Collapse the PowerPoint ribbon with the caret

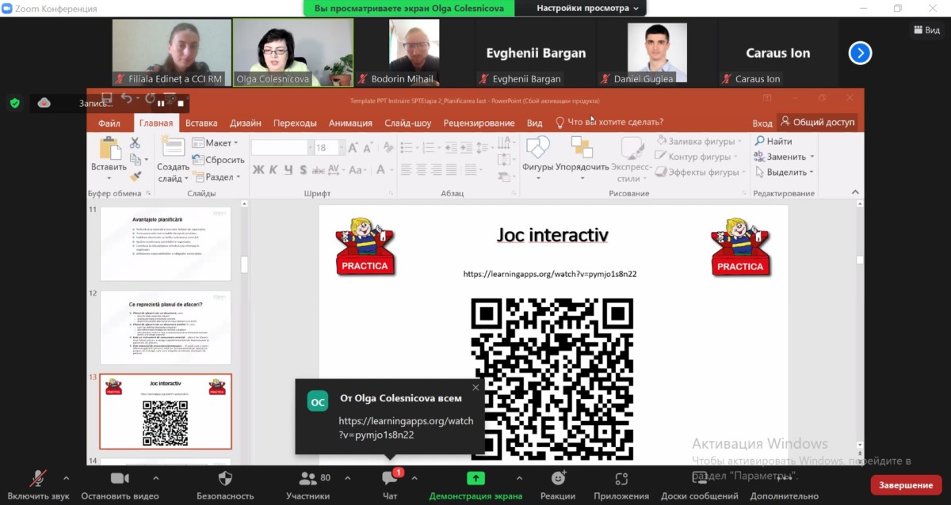pyautogui.click(x=857, y=192)
